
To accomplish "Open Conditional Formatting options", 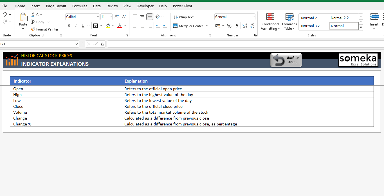I will pos(270,22).
